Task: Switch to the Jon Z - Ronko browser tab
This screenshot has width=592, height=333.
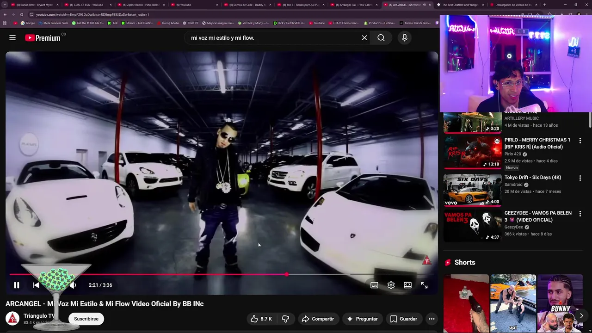Action: (301, 5)
